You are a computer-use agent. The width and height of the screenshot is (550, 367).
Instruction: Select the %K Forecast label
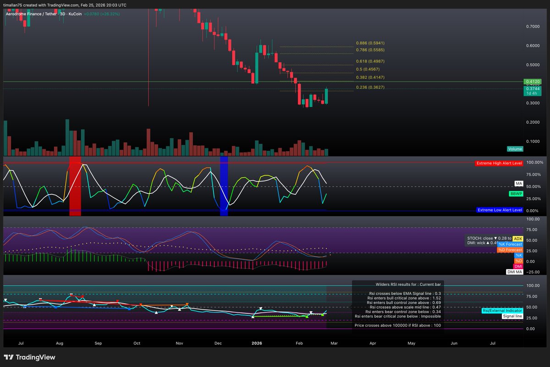[x=510, y=244]
